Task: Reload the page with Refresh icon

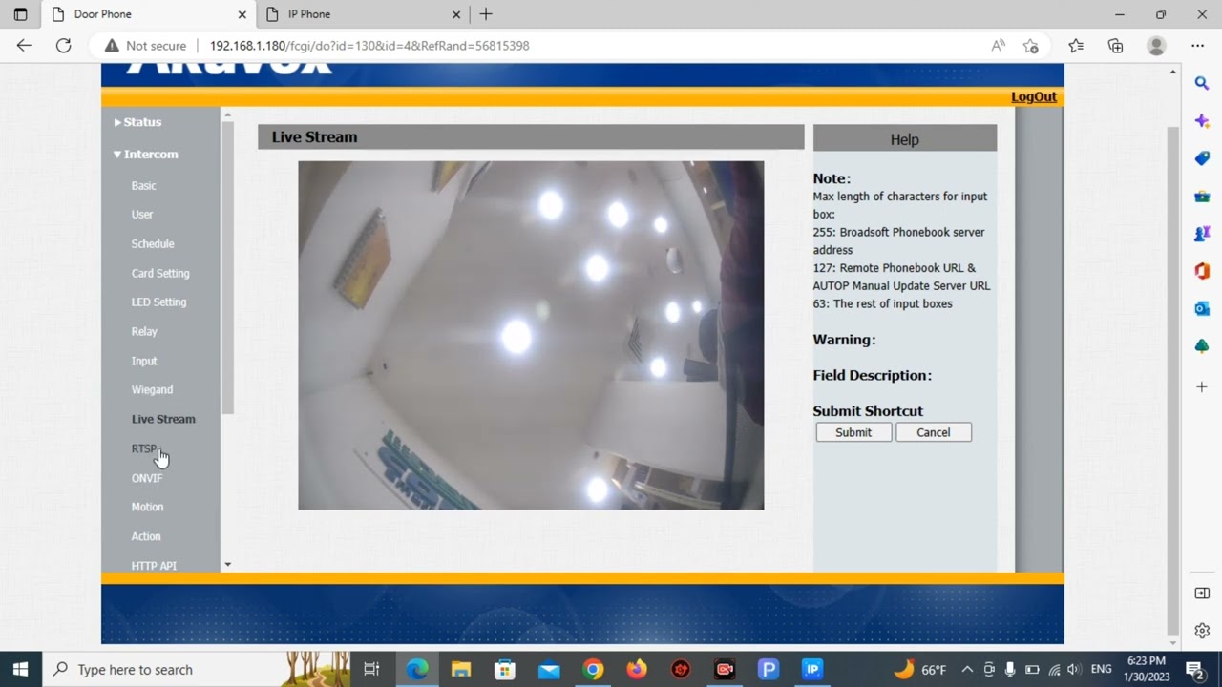Action: 63,45
